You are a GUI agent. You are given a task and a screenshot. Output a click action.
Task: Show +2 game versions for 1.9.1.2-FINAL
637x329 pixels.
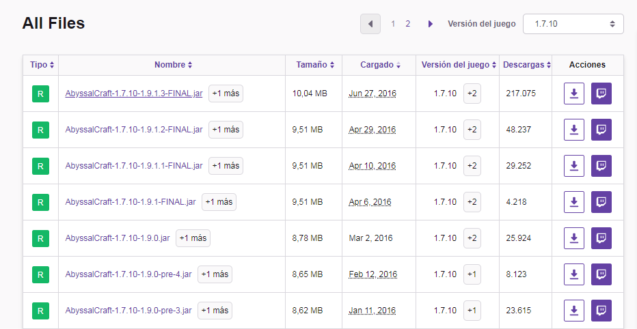[472, 130]
